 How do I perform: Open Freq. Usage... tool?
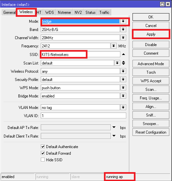coord(151,98)
